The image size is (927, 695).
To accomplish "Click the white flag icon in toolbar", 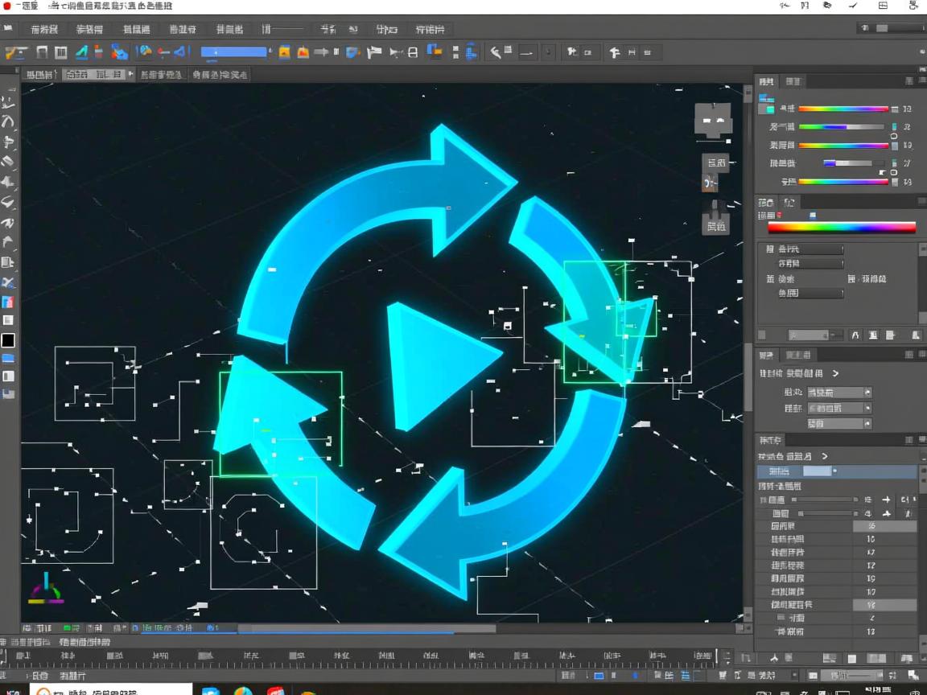I will [374, 53].
